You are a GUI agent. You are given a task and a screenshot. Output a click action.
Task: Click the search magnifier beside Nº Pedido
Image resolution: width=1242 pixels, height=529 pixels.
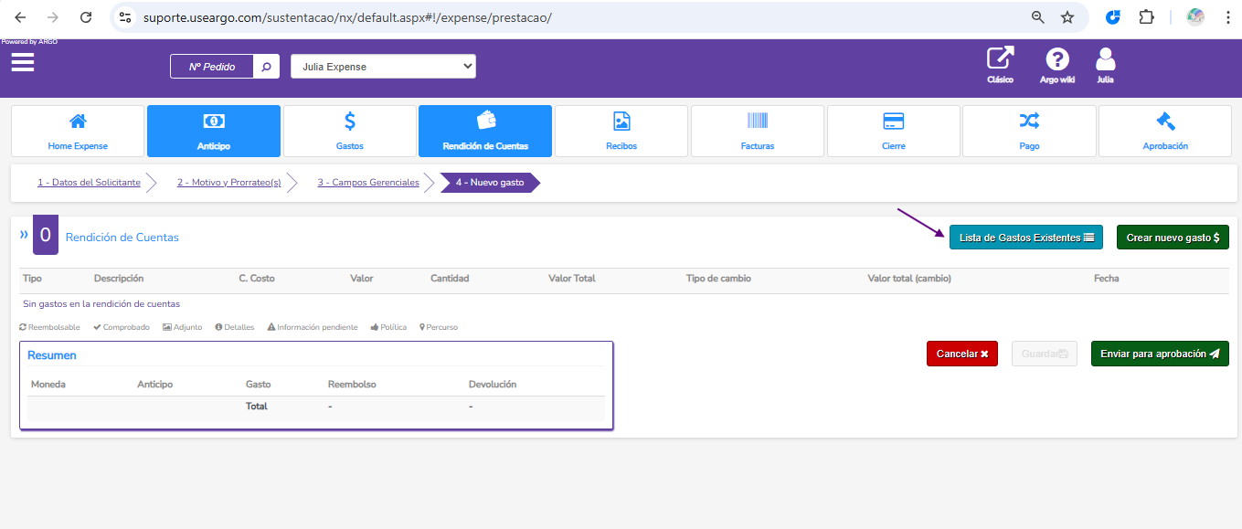(266, 67)
